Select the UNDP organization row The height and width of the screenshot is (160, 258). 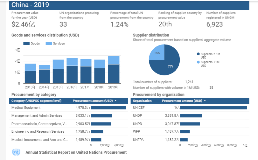click(190, 115)
